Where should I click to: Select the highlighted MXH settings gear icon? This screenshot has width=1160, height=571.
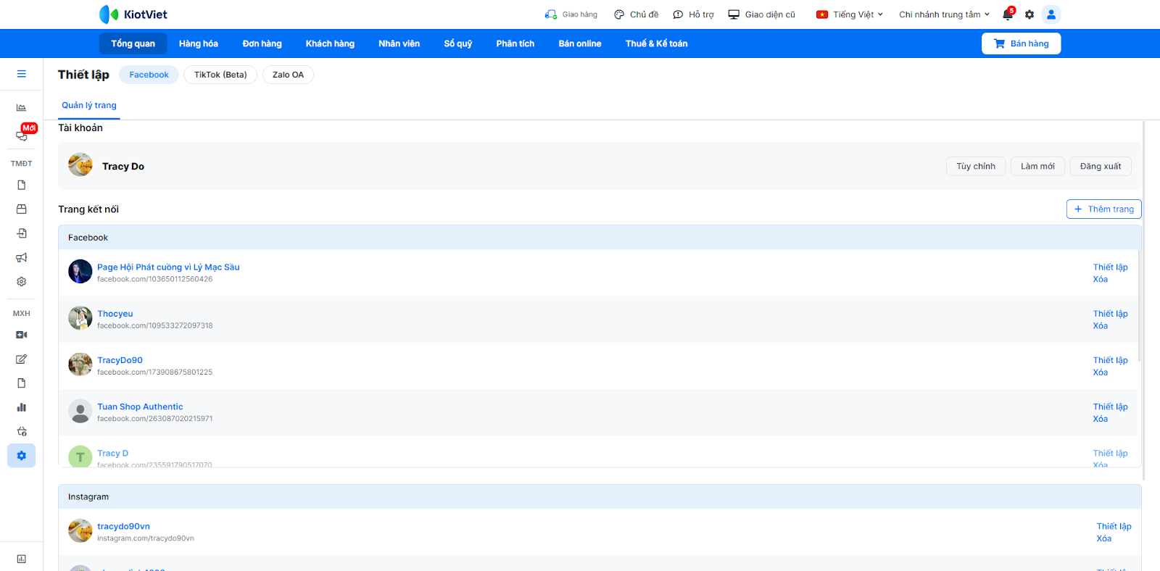pyautogui.click(x=22, y=456)
